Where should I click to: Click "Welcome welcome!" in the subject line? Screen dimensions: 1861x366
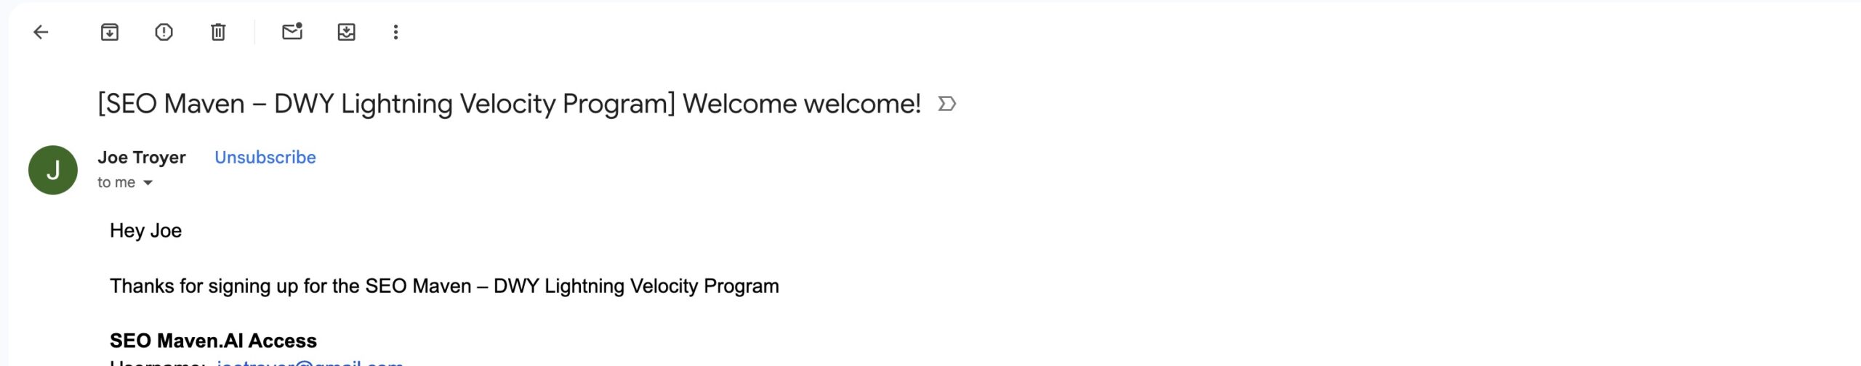[801, 104]
